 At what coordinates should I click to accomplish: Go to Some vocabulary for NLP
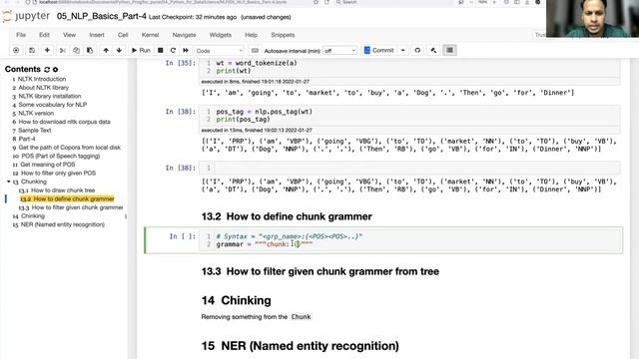click(x=52, y=105)
